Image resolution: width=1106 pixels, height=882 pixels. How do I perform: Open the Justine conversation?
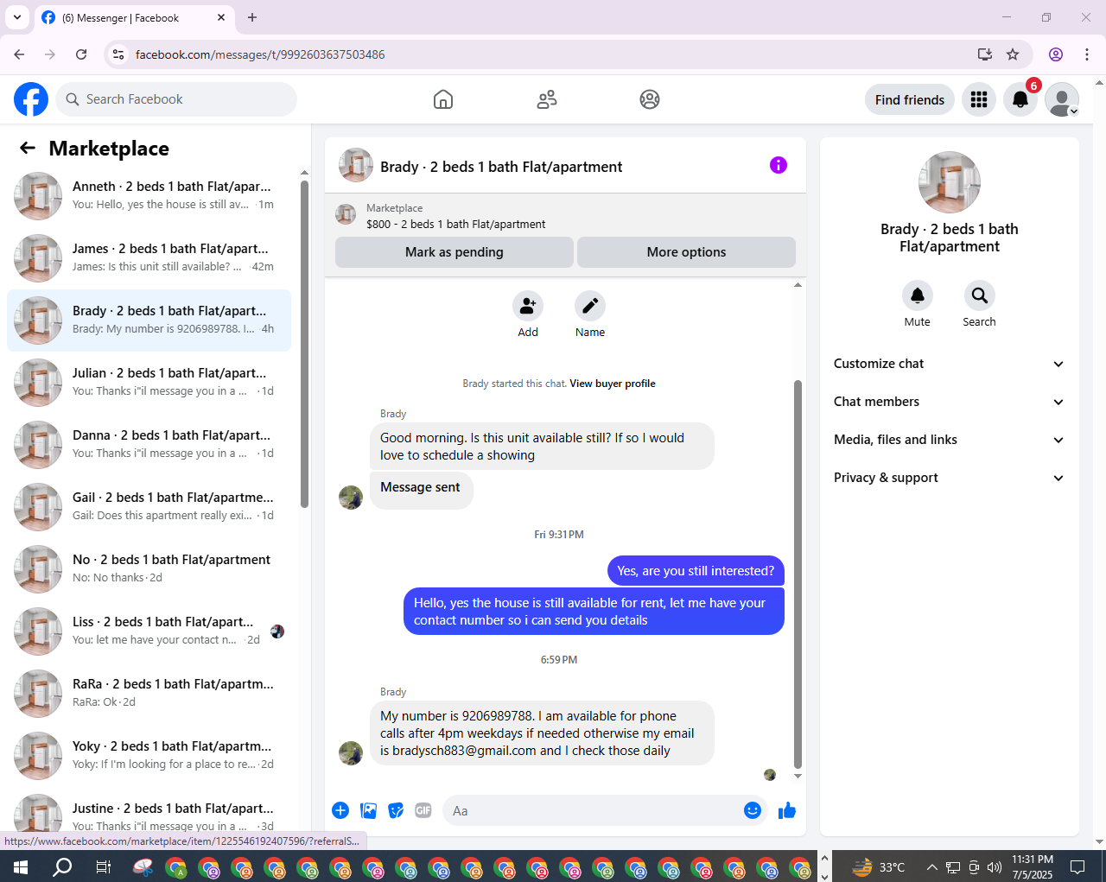click(149, 814)
